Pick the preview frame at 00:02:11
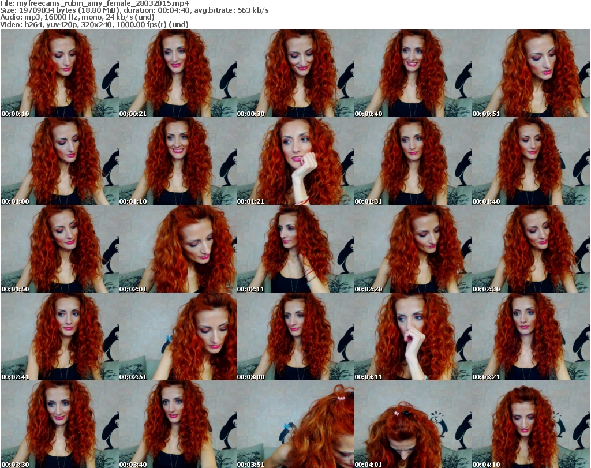This screenshot has width=591, height=468. [295, 249]
